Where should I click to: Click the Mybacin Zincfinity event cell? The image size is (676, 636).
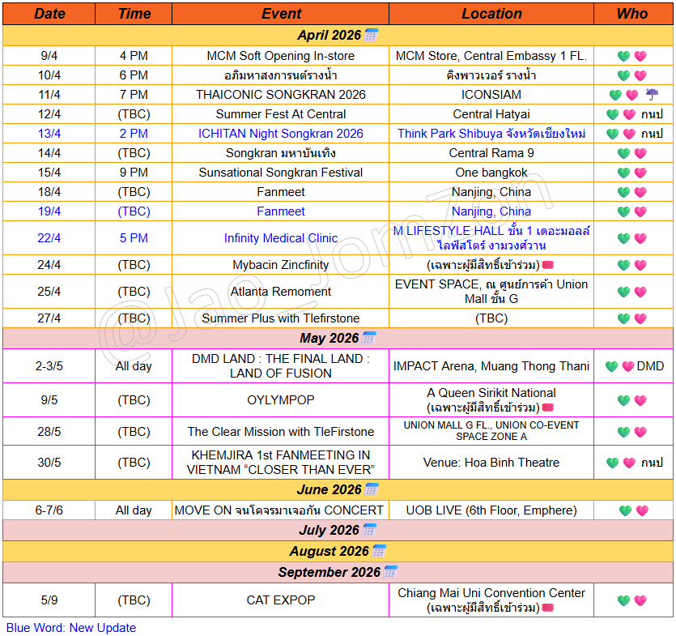[281, 264]
